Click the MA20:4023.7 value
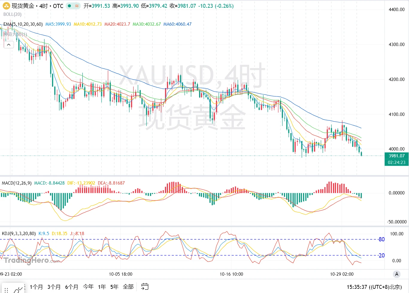 pos(117,24)
